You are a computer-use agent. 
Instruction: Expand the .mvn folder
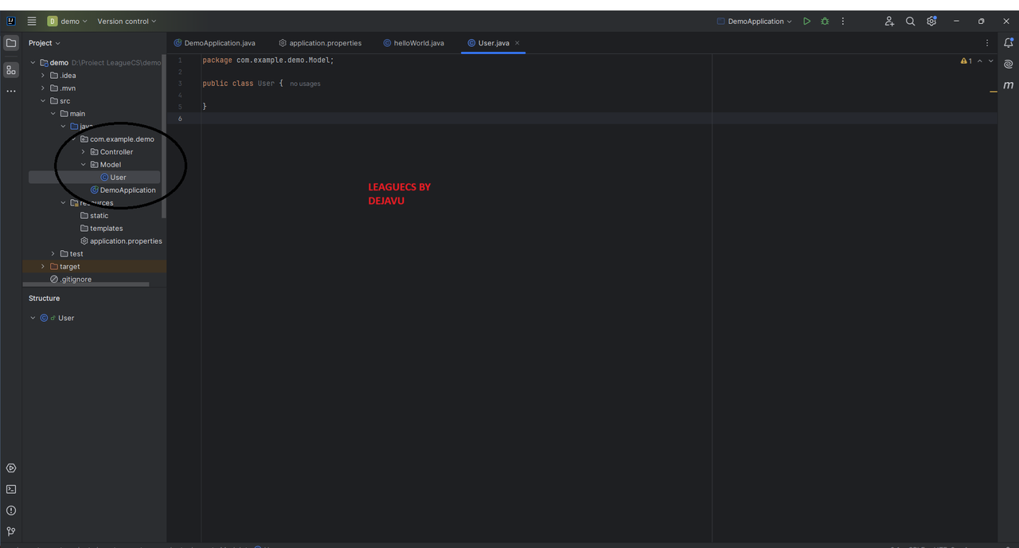[43, 88]
